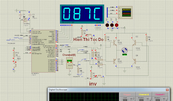Click the Hien Thi Toc Do label

click(x=88, y=40)
